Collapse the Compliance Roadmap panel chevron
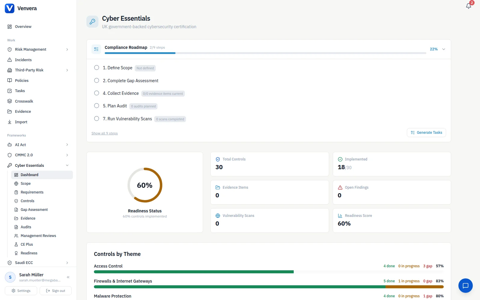This screenshot has height=300, width=480. 444,49
